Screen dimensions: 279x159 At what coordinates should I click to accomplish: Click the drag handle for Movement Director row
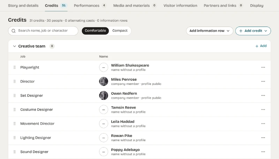click(x=15, y=124)
